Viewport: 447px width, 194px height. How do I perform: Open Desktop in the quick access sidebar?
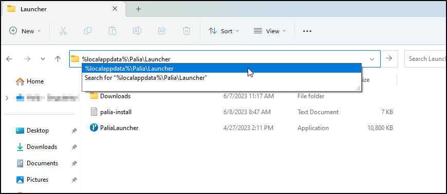tap(32, 131)
